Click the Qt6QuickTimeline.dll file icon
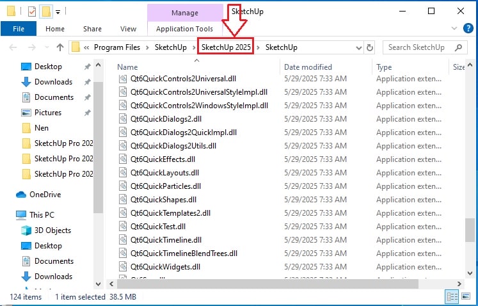This screenshot has width=478, height=306. click(123, 240)
